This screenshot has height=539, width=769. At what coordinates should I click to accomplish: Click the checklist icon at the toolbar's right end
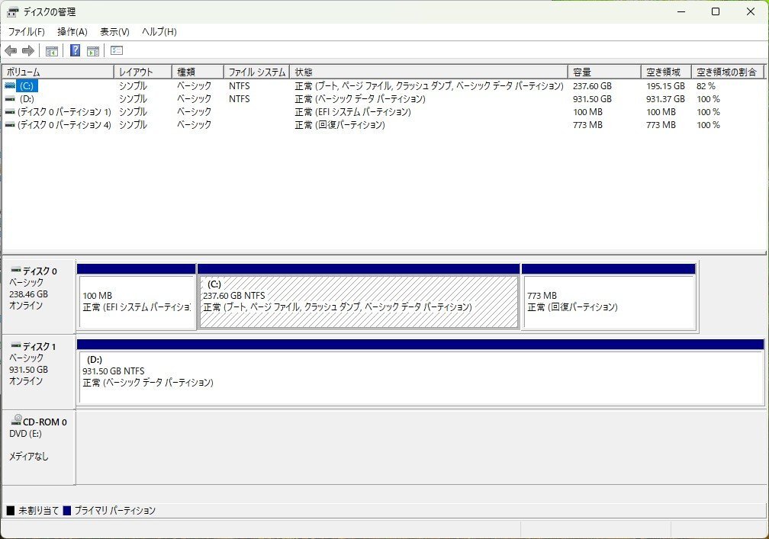point(116,50)
